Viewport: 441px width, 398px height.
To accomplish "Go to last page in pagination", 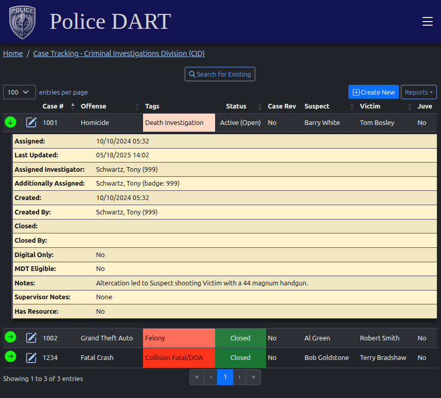I will click(253, 377).
